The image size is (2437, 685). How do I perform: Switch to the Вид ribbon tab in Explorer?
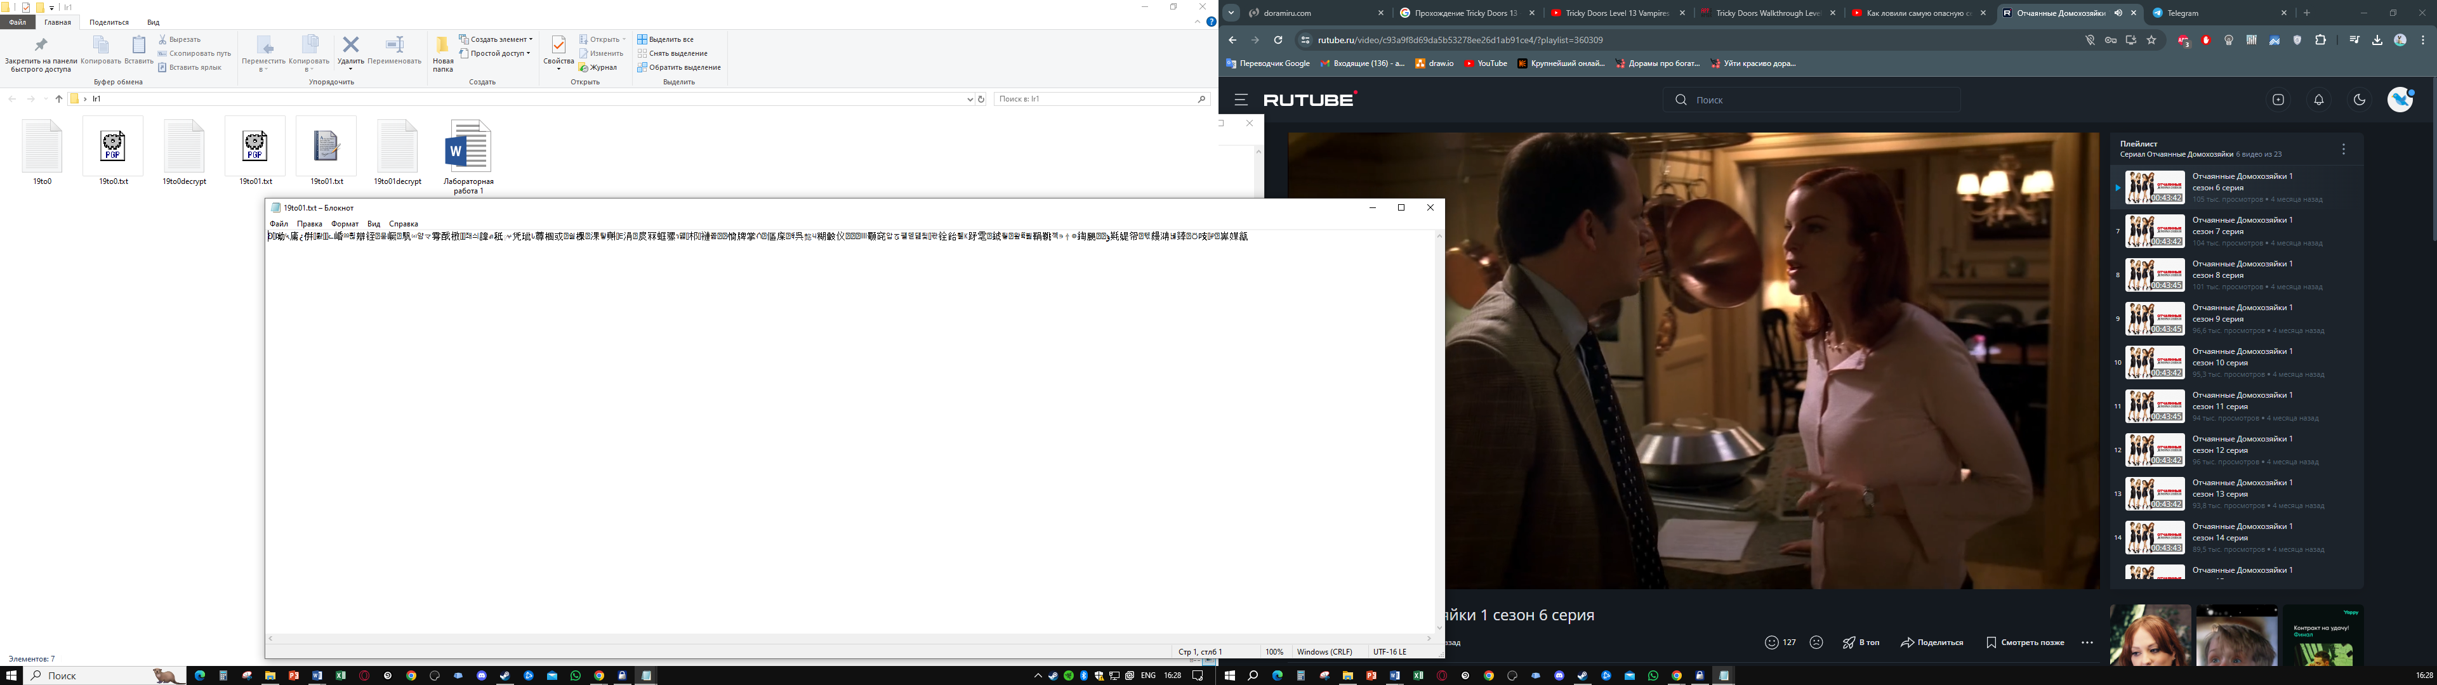click(x=153, y=22)
